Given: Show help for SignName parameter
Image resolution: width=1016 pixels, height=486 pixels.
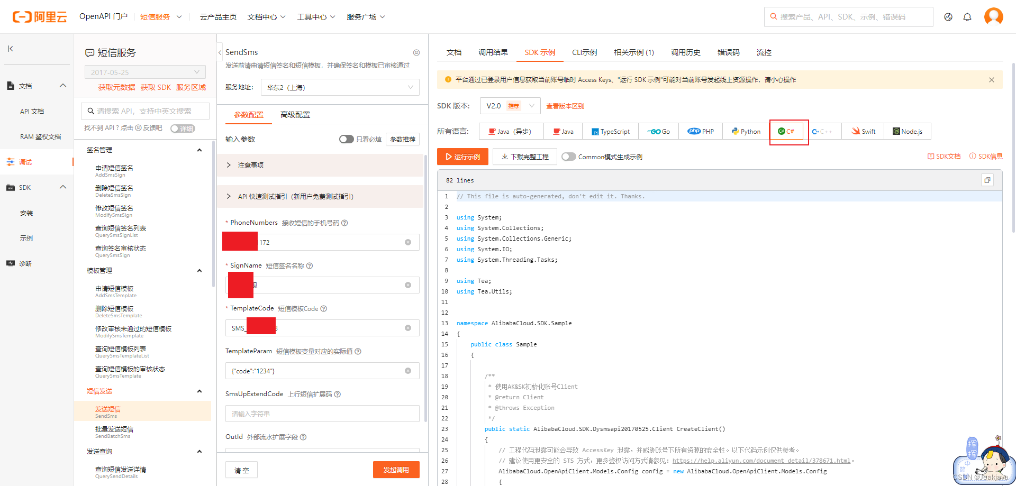Looking at the screenshot, I should 310,265.
